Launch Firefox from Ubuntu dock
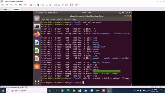165x93 pixels. pos(37,34)
